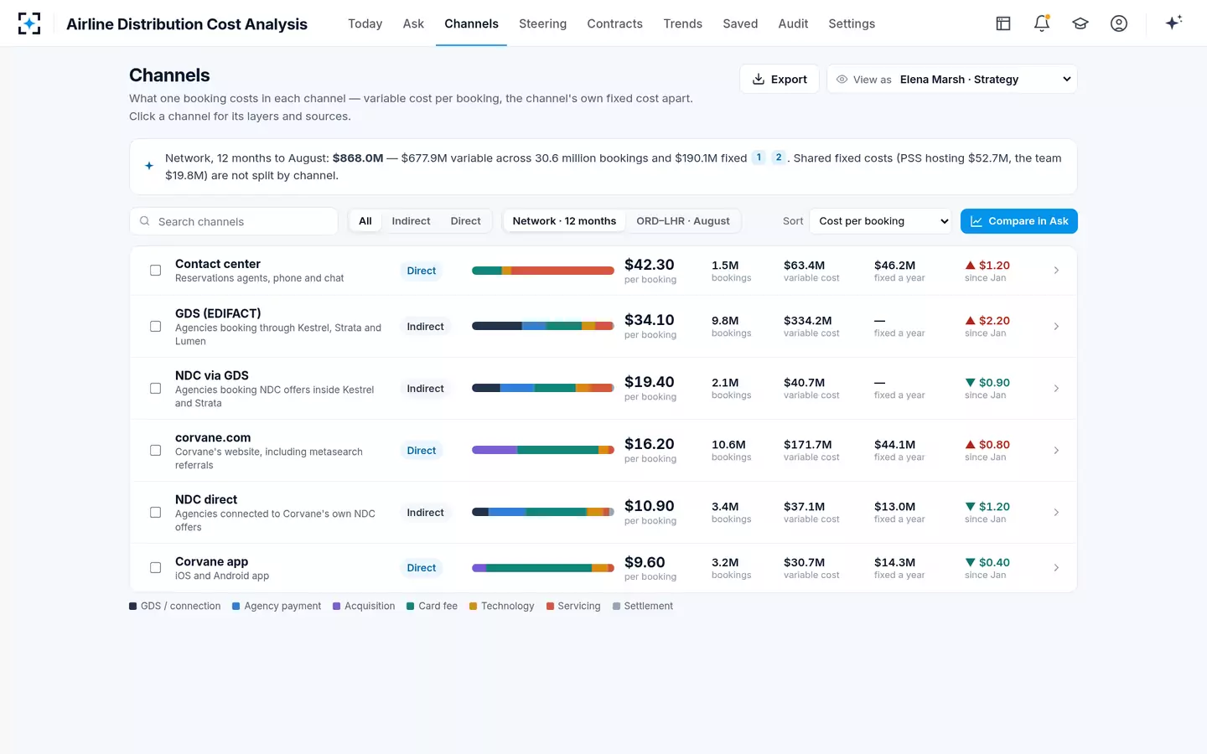Switch scope to ORD–LHR · August
Screen dimensions: 1207x754
(683, 221)
